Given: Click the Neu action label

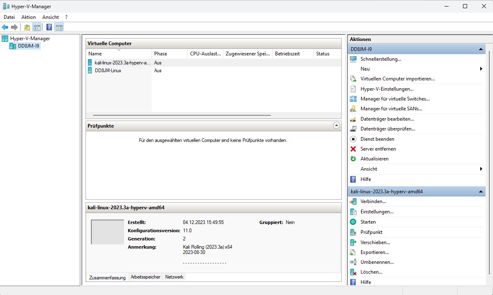Looking at the screenshot, I should [x=365, y=69].
